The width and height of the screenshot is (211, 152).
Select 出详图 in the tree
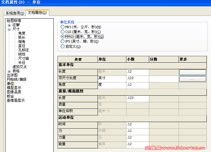[x=12, y=75]
